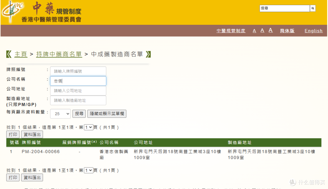This screenshot has height=189, width=328.
Task: Click the header 搜尋 search text box
Action: tap(285, 8)
